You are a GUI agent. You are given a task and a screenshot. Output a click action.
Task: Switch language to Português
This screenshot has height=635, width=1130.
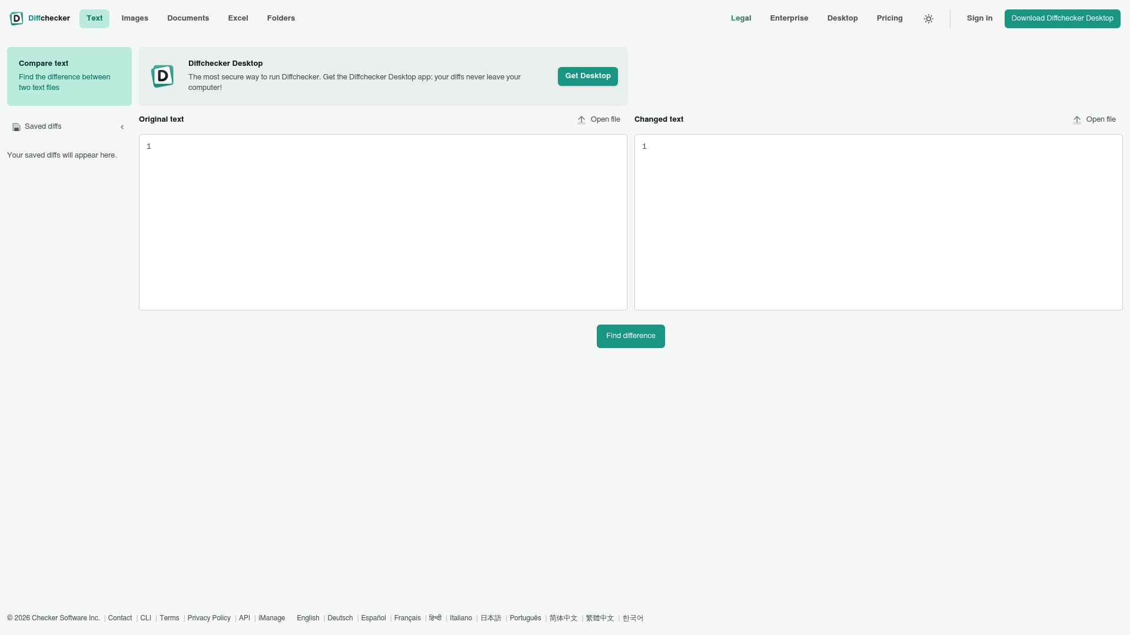[526, 619]
